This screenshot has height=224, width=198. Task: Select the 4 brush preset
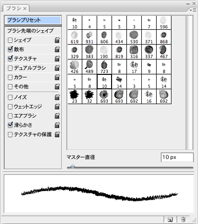coord(89,23)
